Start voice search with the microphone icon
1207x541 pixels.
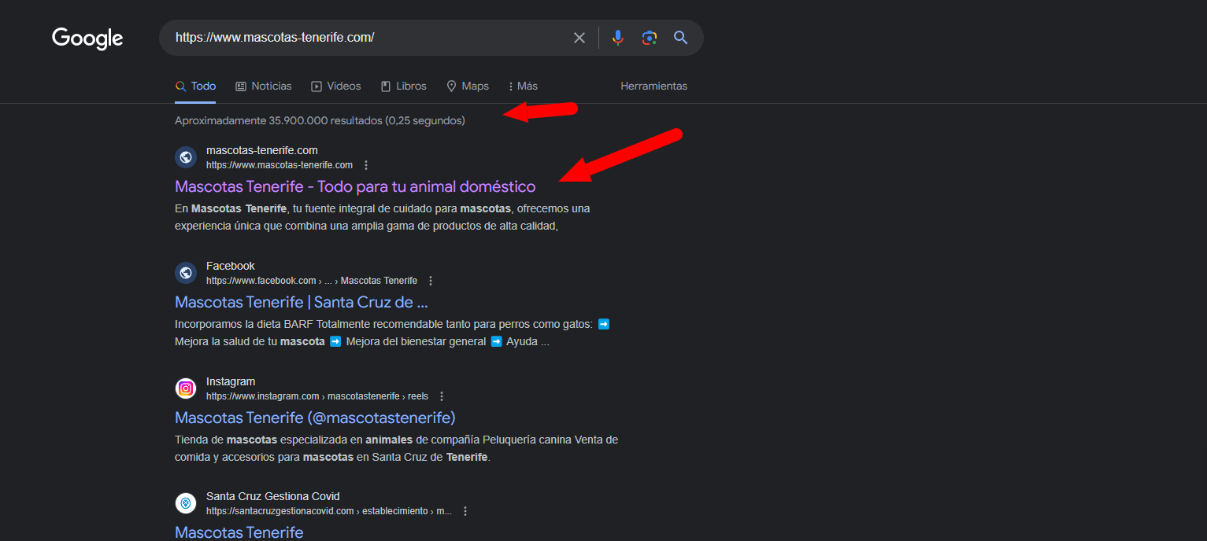click(618, 38)
